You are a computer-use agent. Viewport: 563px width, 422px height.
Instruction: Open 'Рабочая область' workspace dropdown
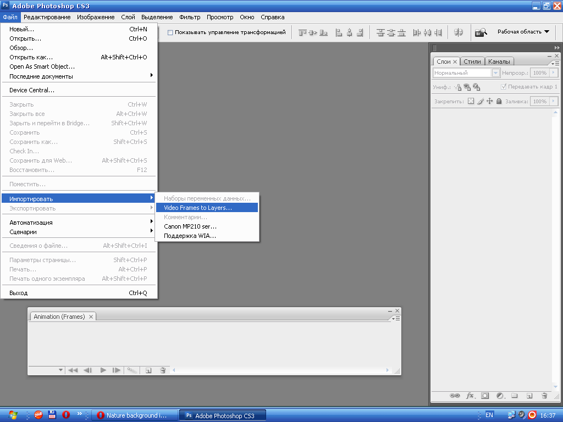pos(523,31)
